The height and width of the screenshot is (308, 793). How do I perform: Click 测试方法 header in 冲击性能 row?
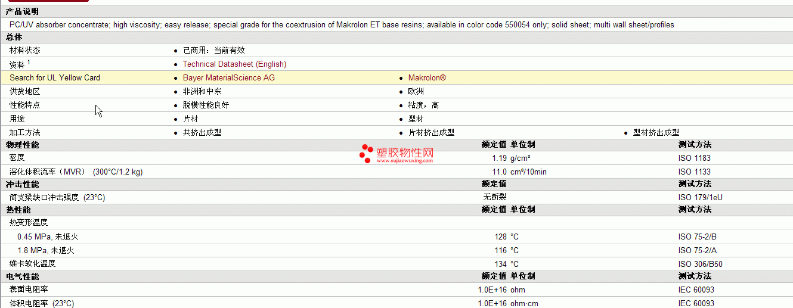point(695,184)
